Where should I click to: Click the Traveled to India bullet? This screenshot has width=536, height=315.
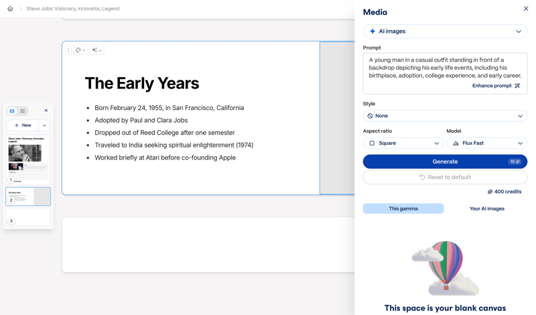click(x=174, y=145)
